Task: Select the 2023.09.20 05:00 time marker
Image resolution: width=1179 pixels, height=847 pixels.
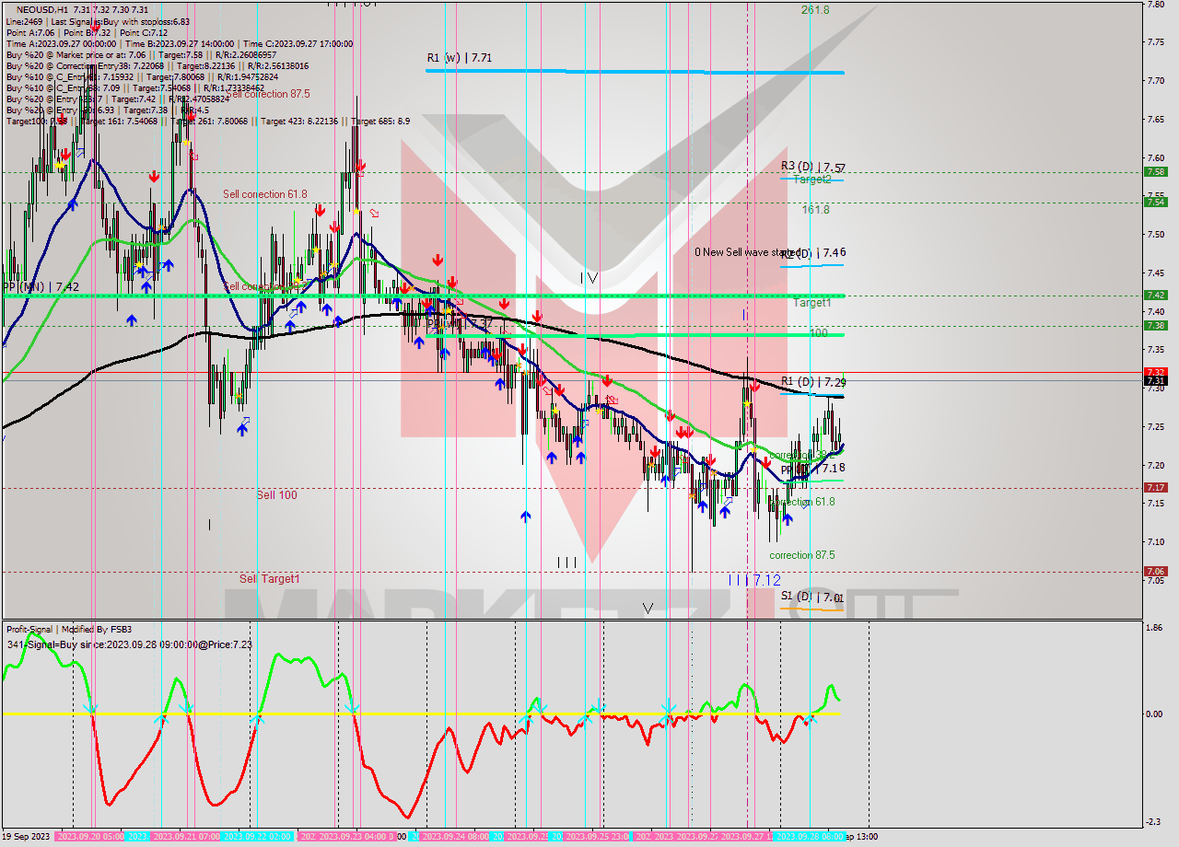Action: [90, 837]
